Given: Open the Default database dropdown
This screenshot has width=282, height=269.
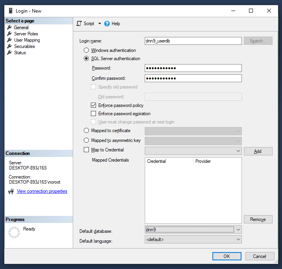Looking at the screenshot, I should pos(238,229).
